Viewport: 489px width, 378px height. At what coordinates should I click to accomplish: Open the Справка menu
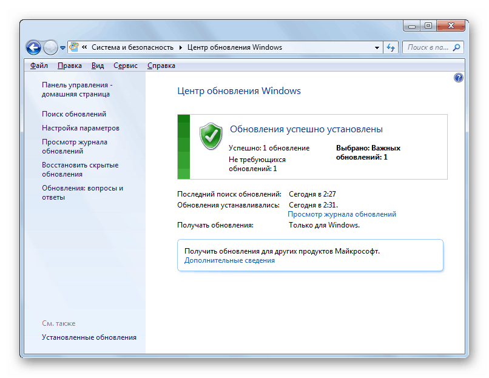161,66
